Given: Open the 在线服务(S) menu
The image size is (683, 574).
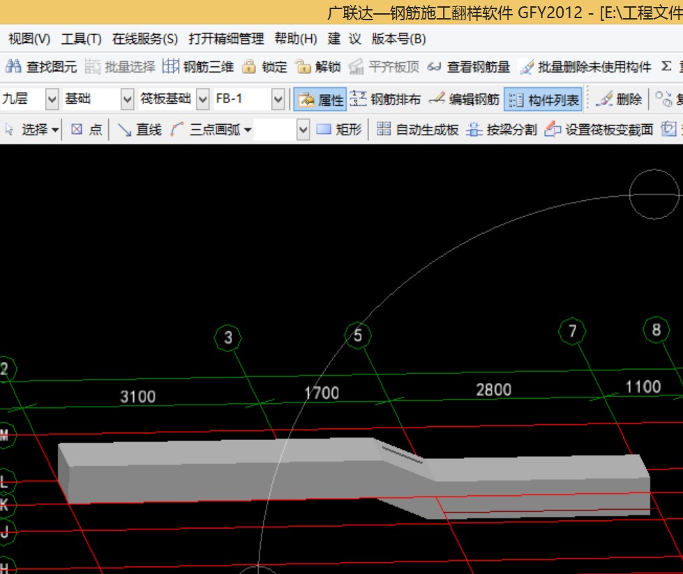Looking at the screenshot, I should 144,39.
